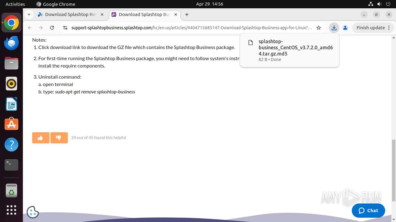
Task: Click the 'a. open terminal' line
Action: pos(56,84)
